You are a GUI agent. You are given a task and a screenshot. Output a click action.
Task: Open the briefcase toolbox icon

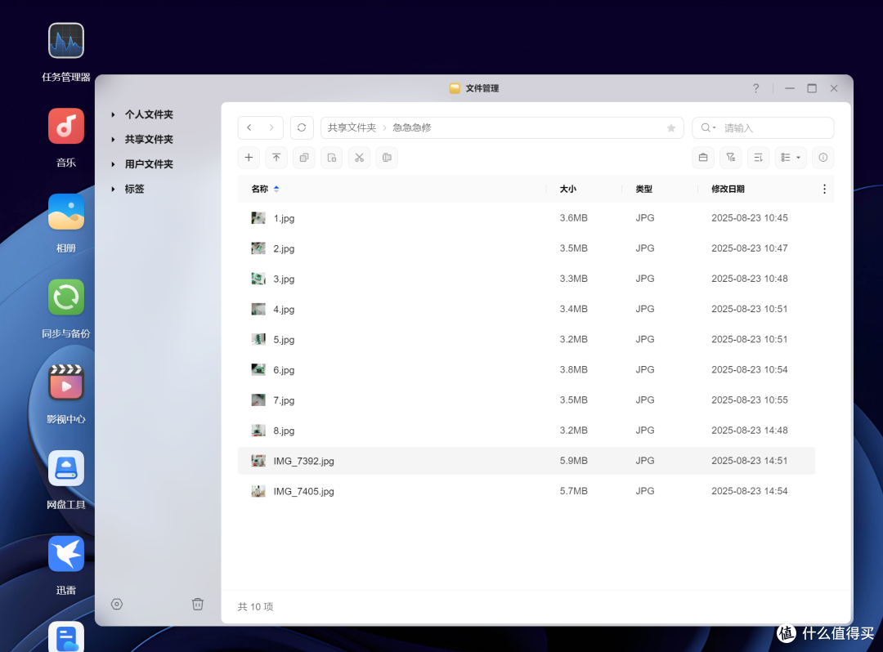(x=703, y=158)
